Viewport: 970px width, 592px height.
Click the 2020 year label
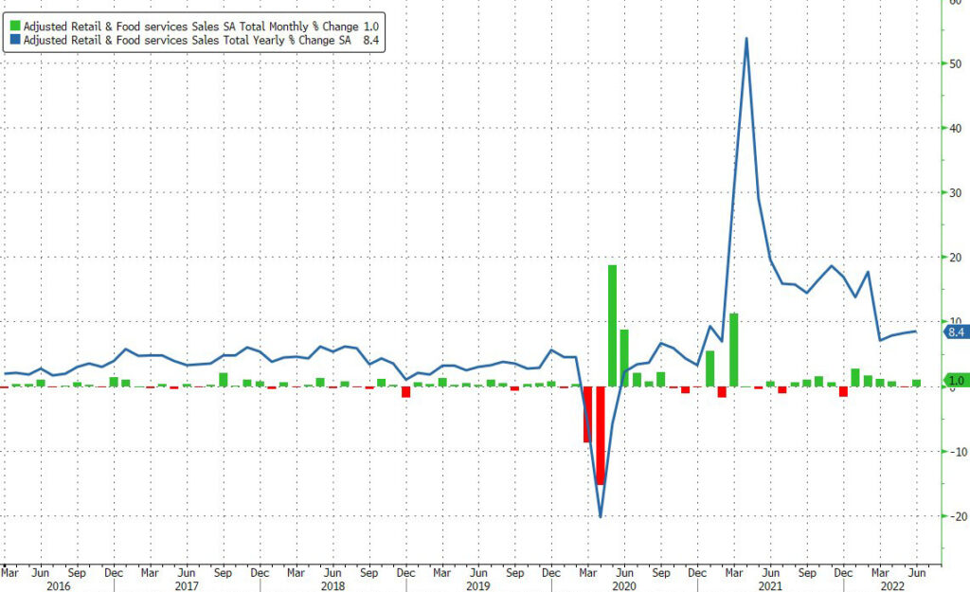click(625, 585)
